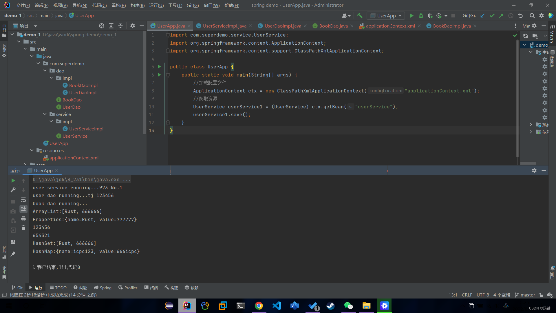
Task: Click the green Run button in toolbar
Action: (411, 16)
